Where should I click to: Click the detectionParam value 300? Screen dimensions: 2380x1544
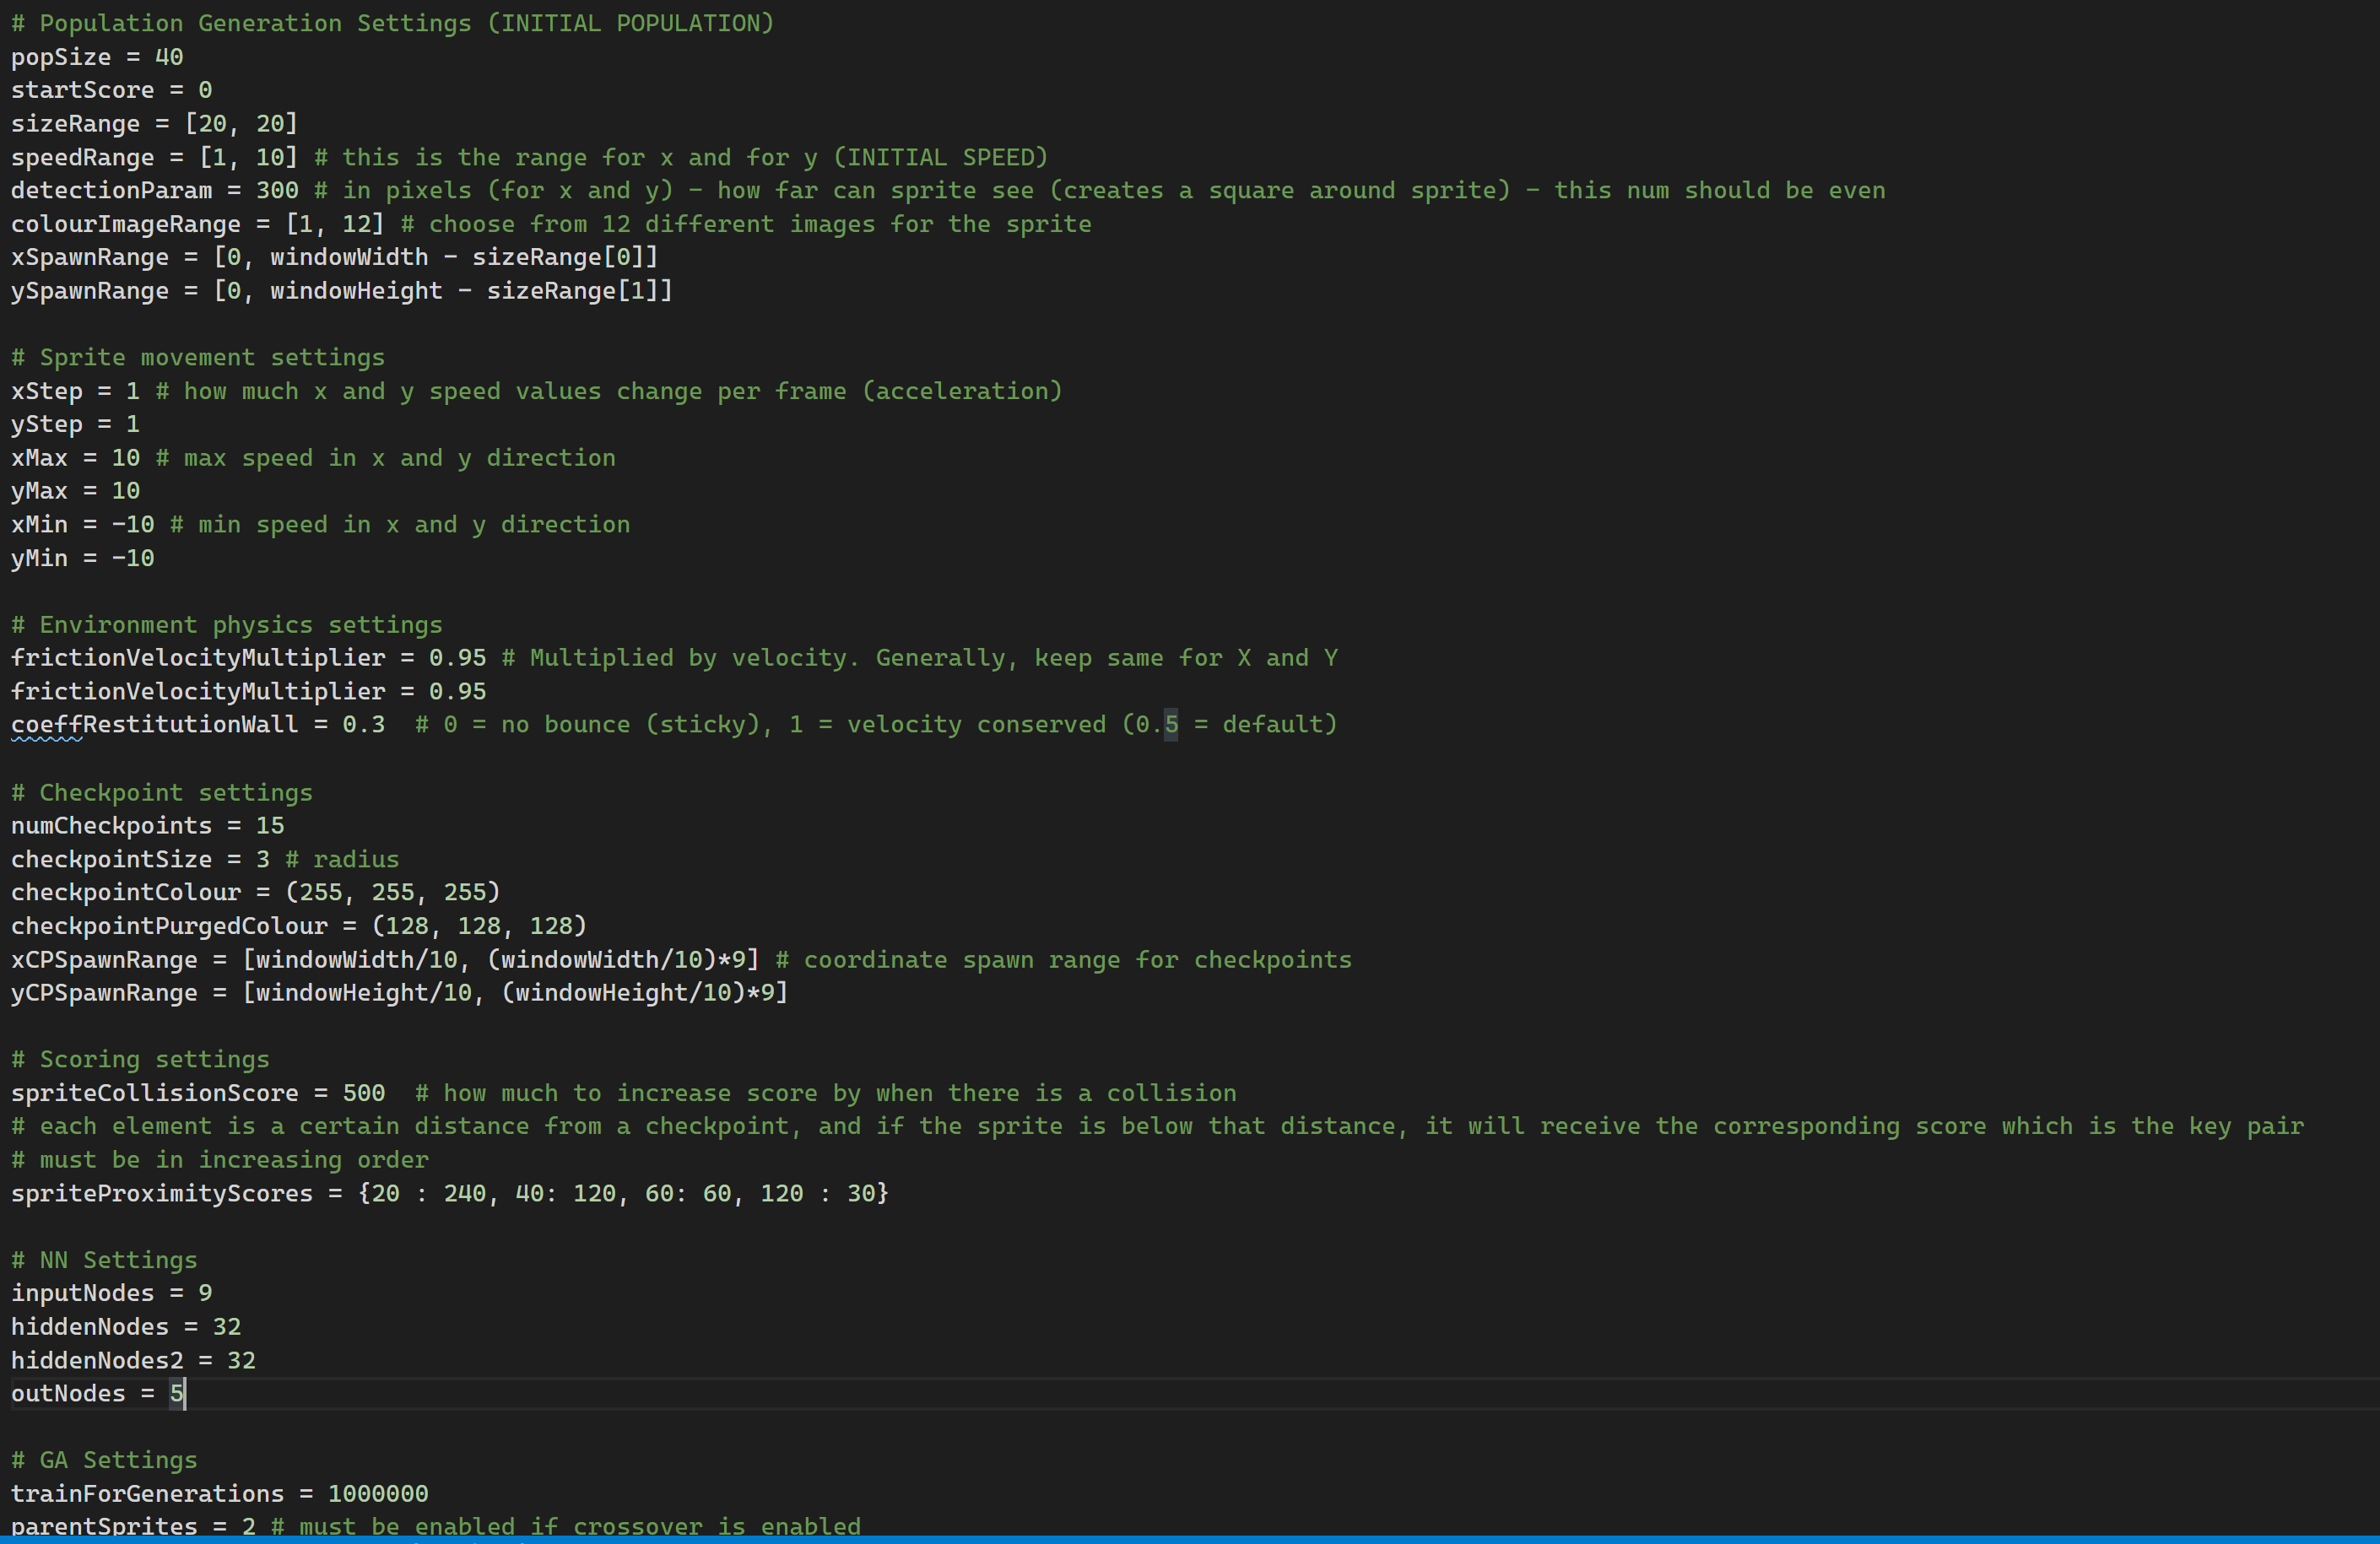pyautogui.click(x=277, y=190)
